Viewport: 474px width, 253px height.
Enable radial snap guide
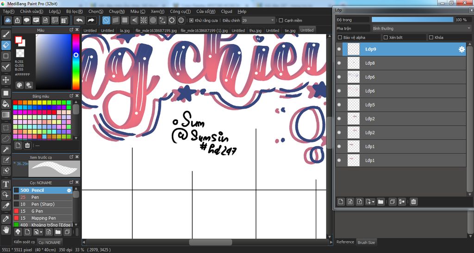[x=143, y=20]
